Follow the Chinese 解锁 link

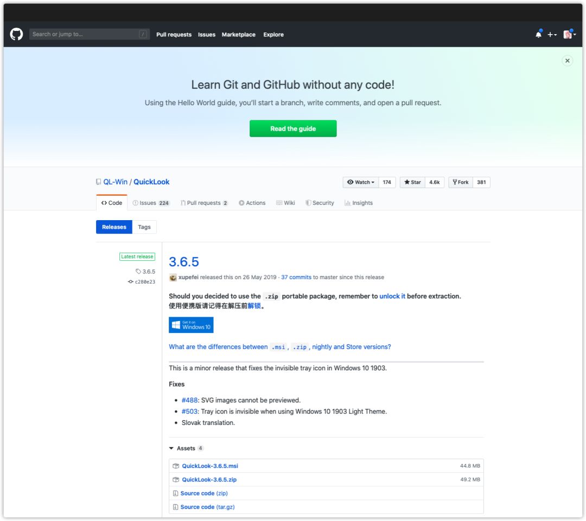[254, 306]
